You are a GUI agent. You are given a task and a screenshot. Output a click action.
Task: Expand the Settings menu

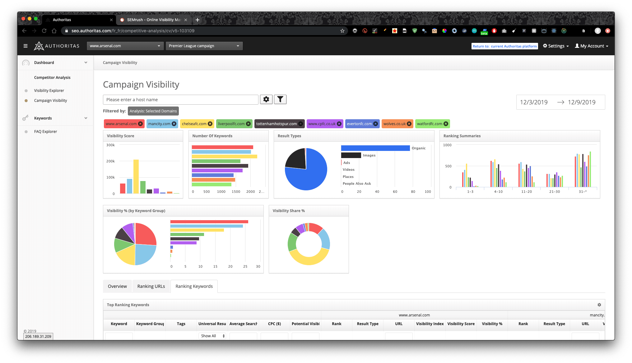(x=556, y=46)
